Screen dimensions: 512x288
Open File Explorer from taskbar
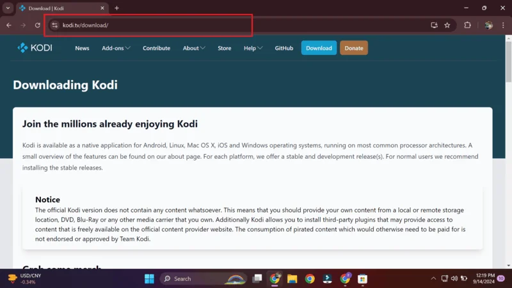click(x=292, y=278)
